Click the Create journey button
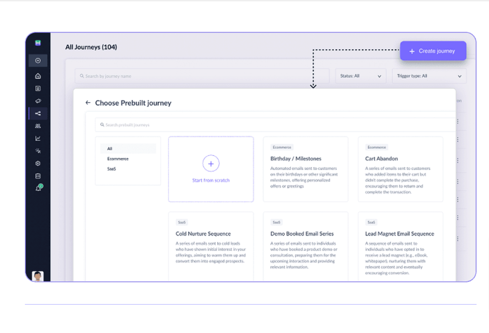This screenshot has height=333, width=489. [433, 51]
